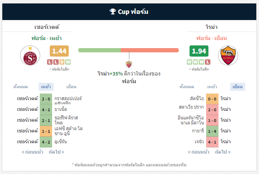Click the green W badge in Servette form
The height and width of the screenshot is (174, 259).
point(68,62)
